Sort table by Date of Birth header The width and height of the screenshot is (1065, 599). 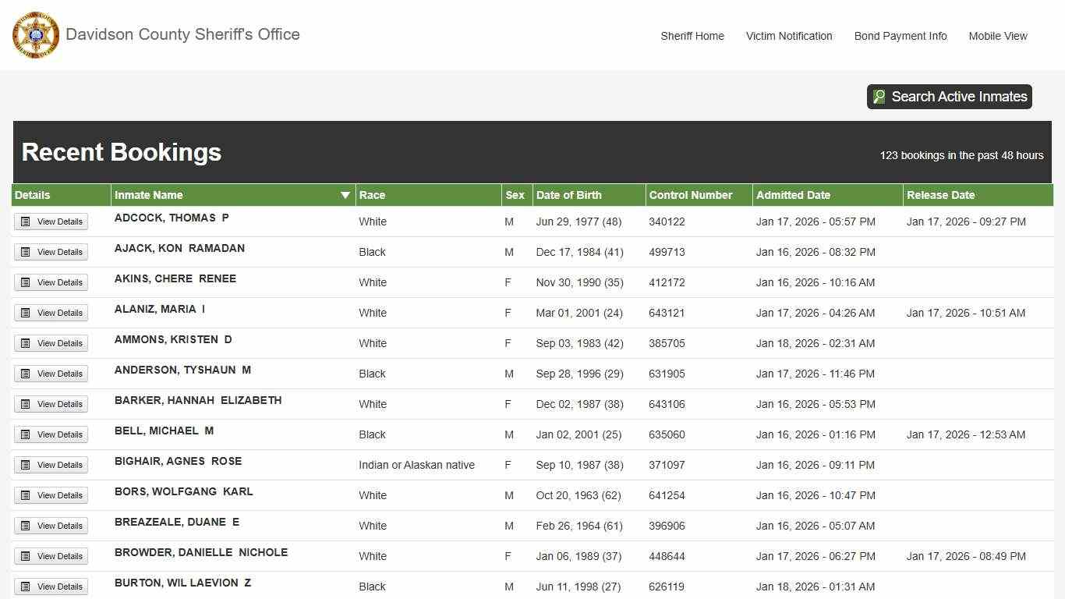pyautogui.click(x=568, y=195)
